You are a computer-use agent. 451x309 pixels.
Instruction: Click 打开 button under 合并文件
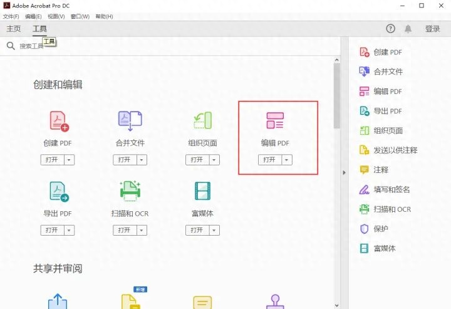click(125, 160)
